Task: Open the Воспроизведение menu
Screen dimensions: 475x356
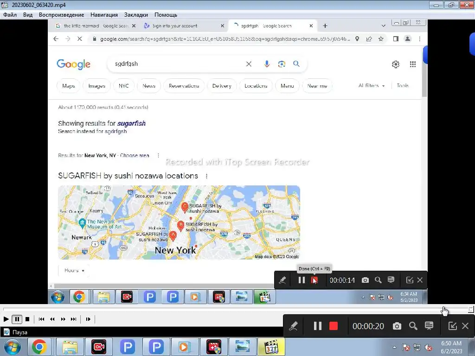Action: [x=62, y=15]
